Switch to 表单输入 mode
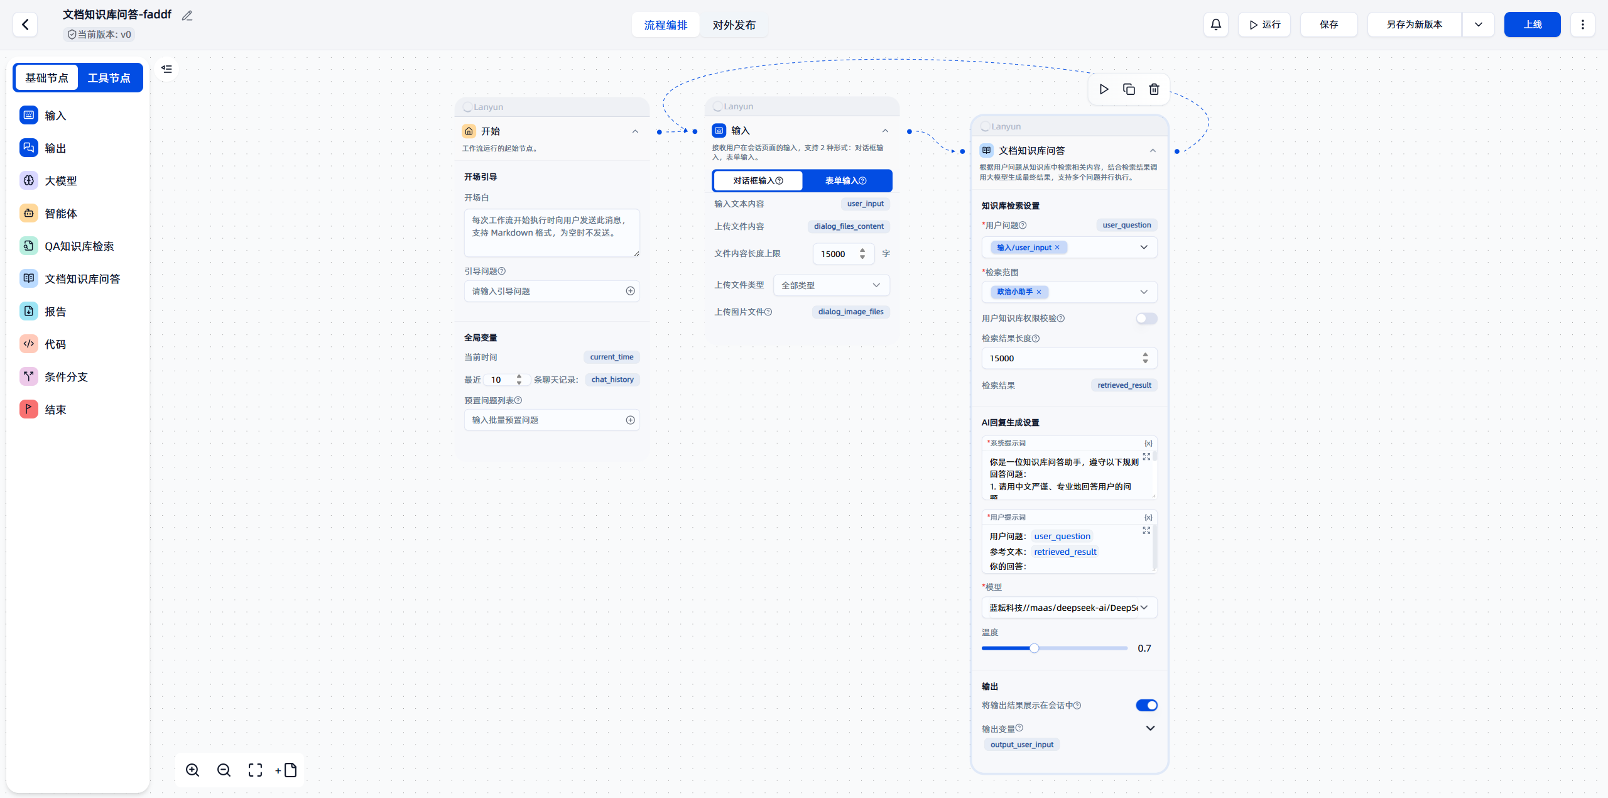The height and width of the screenshot is (798, 1608). click(845, 181)
